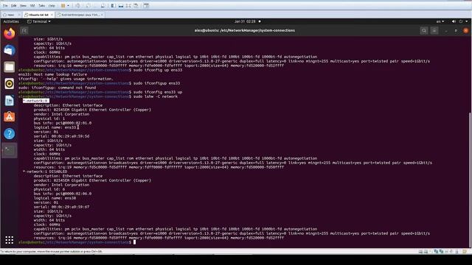Click the 'serial: 00:0c:29:a9:59:67' line
The height and width of the screenshot is (265, 472).
(x=61, y=207)
